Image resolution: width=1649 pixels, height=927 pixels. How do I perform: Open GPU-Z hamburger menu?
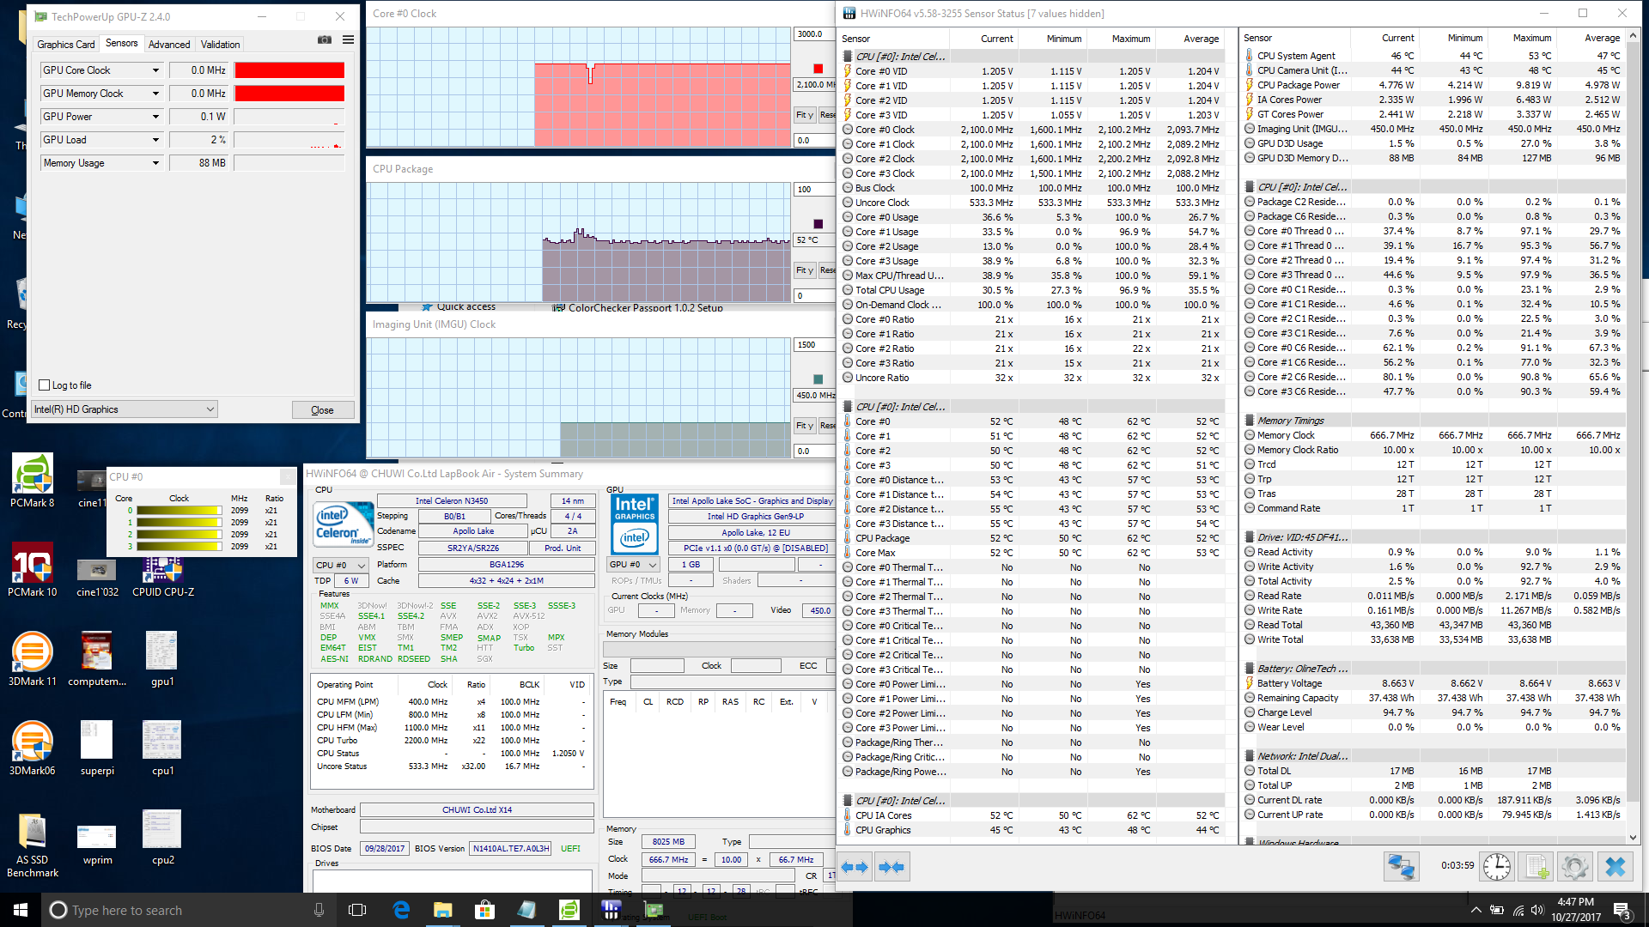pos(348,40)
